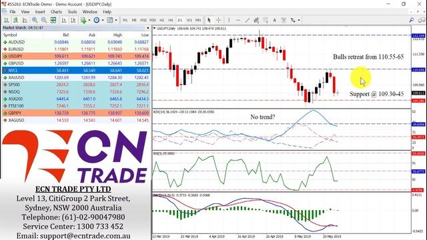Select the Fibonacci retracement tool
This screenshot has height=240, width=427.
click(266, 20)
